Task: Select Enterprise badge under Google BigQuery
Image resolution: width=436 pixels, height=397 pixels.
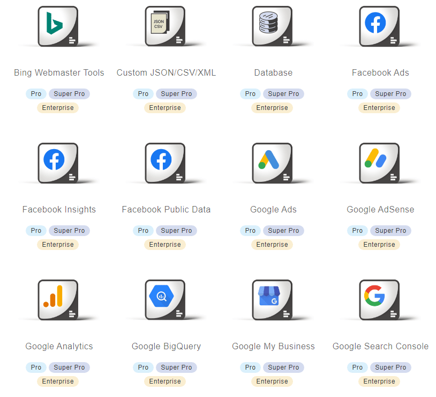Action: pos(165,381)
